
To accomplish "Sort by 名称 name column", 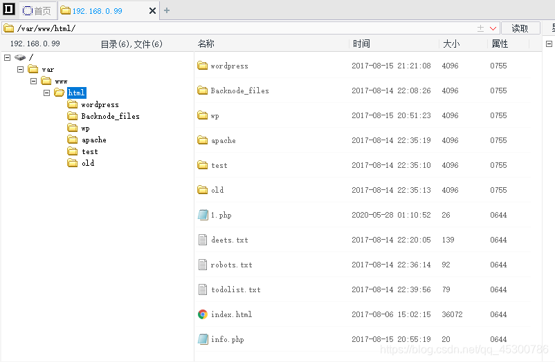I will point(206,44).
